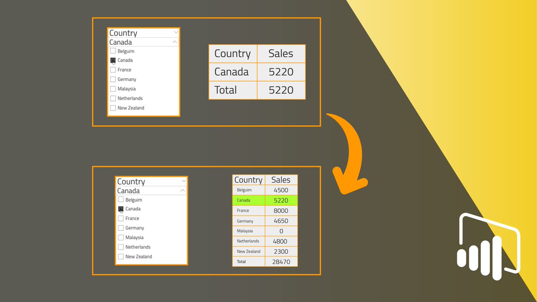Viewport: 537px width, 302px height.
Task: Select the New Zealand cell in lower table
Action: click(248, 251)
